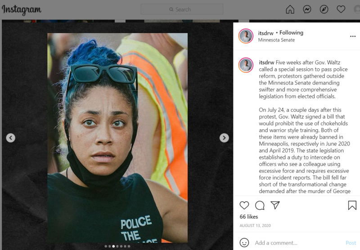Save post with bookmark icon

coord(352,205)
